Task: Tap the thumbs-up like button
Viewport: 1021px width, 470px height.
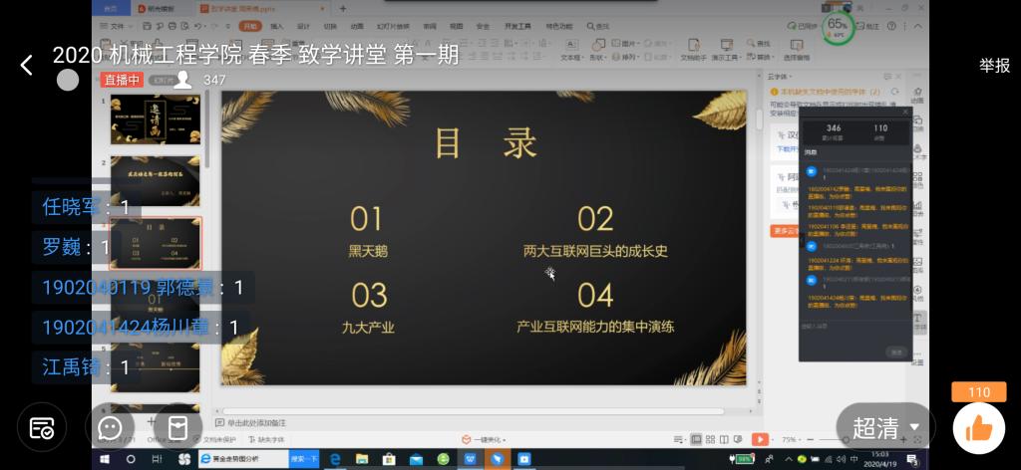Action: tap(978, 428)
